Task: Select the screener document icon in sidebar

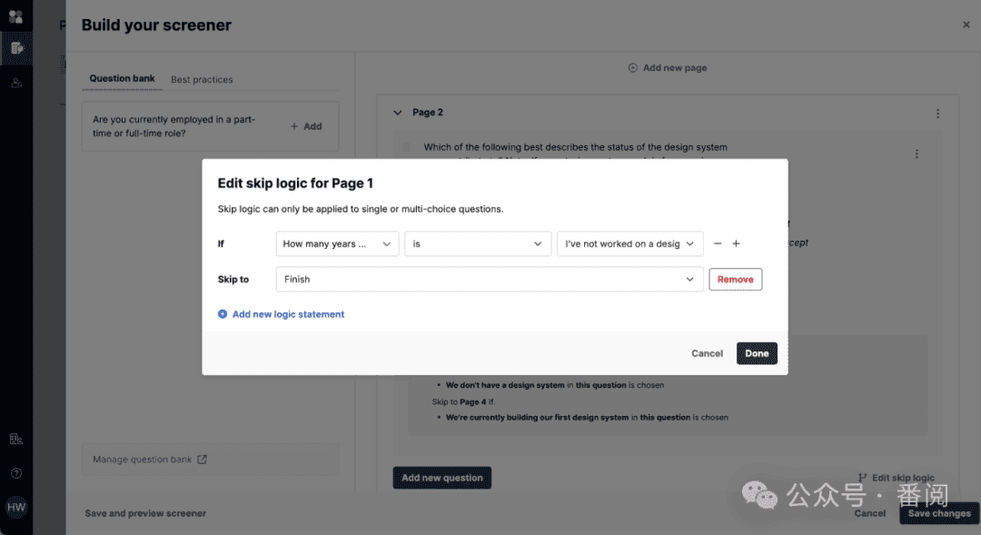Action: coord(17,48)
